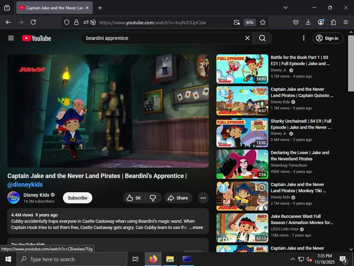Open Declaring the Loser video title
This screenshot has width=354, height=266.
click(x=300, y=156)
